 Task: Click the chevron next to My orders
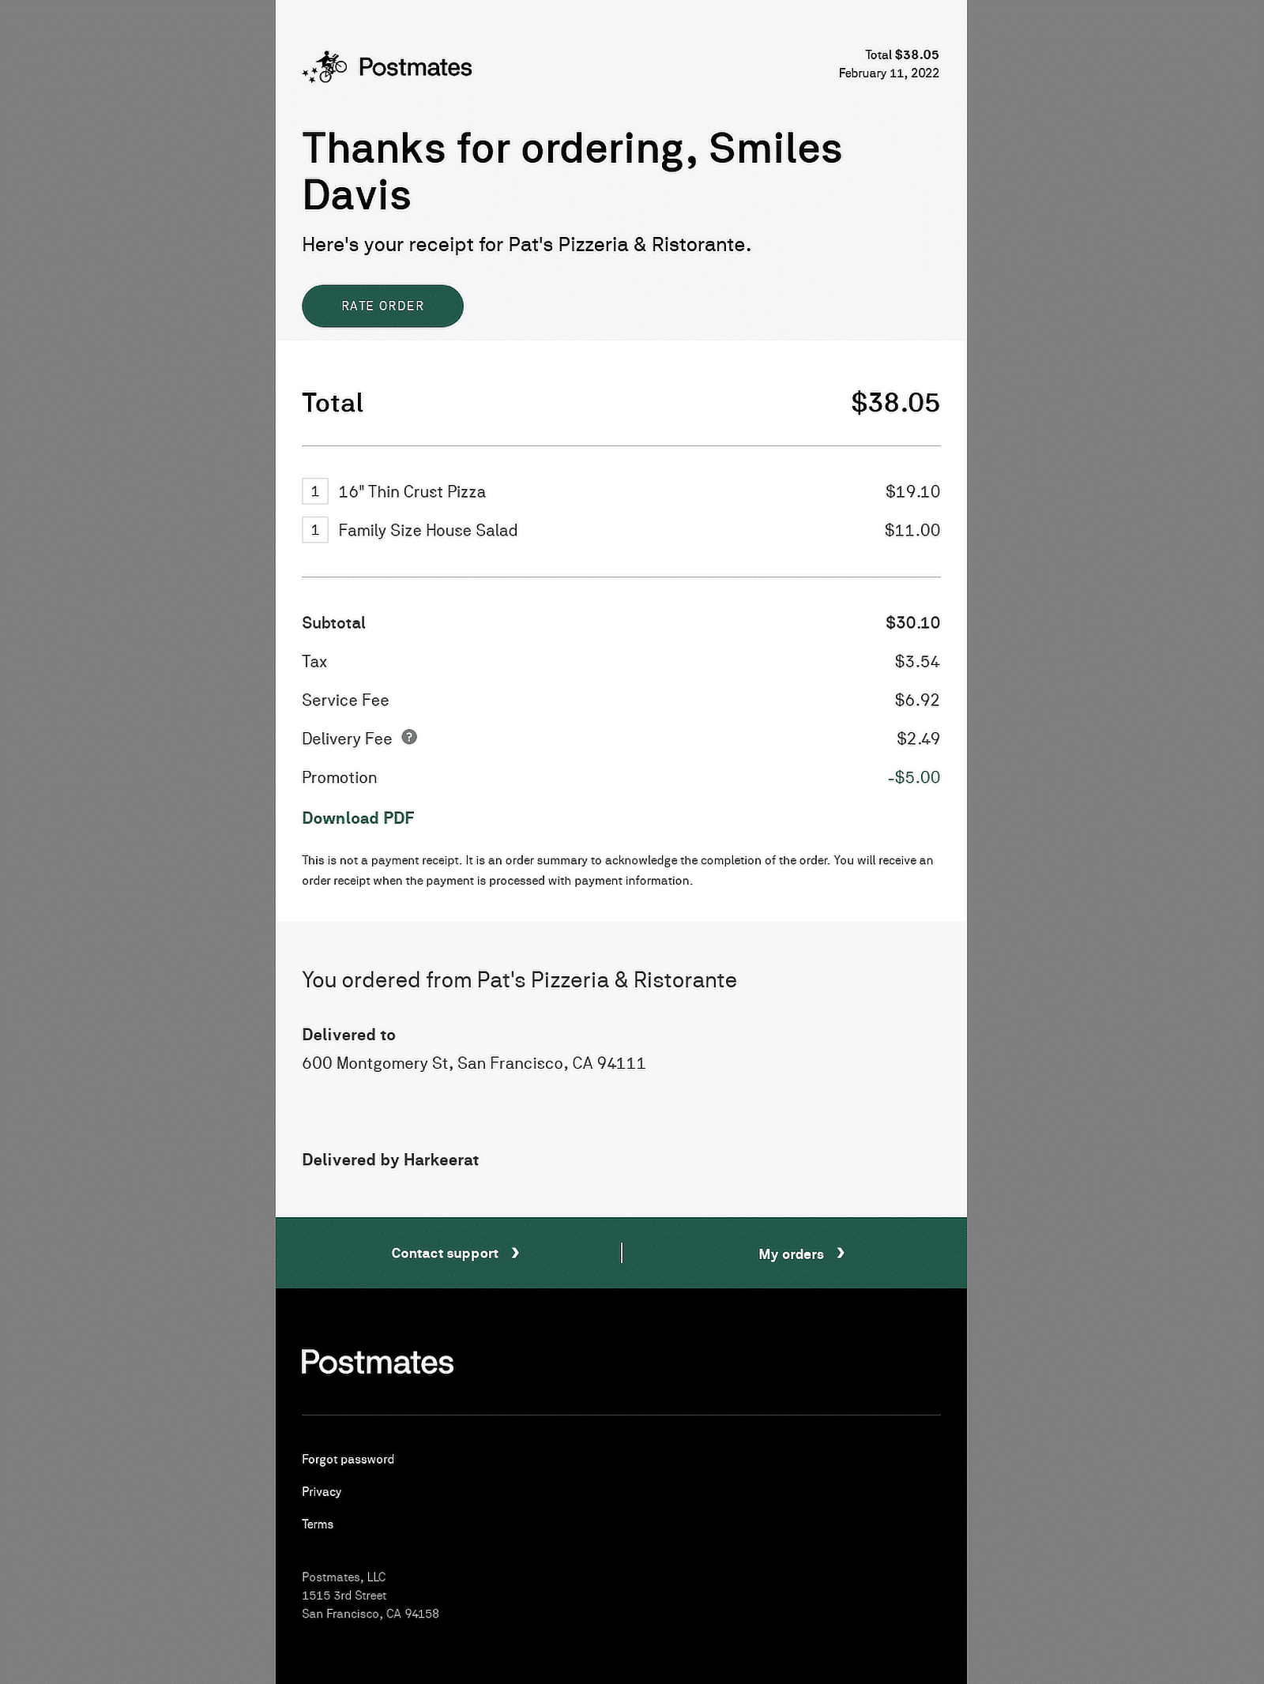(x=841, y=1254)
